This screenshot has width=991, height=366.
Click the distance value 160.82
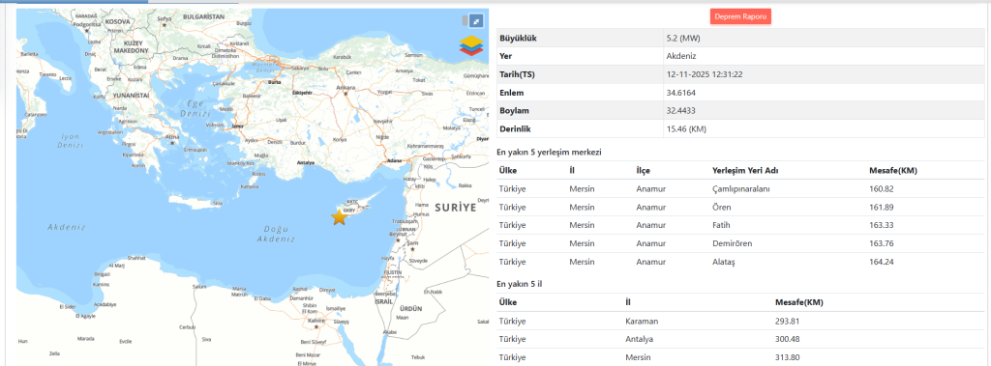coord(882,188)
